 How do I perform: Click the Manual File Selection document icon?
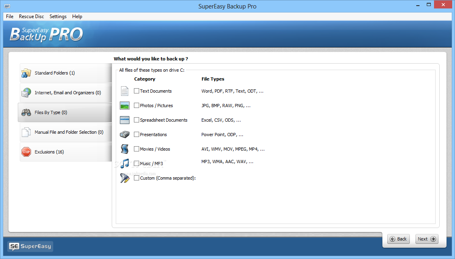click(26, 132)
